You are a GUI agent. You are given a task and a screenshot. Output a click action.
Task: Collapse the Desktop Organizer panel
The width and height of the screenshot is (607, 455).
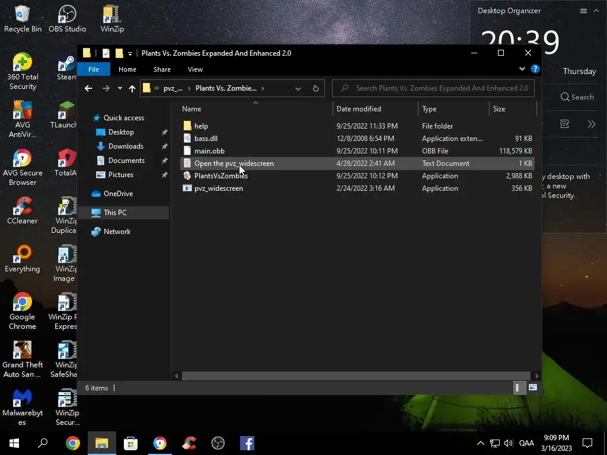[x=596, y=11]
